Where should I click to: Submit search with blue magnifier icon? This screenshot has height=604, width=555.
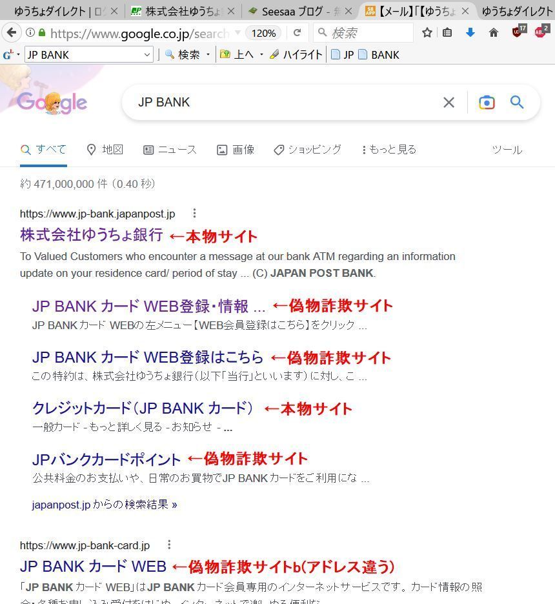(516, 103)
